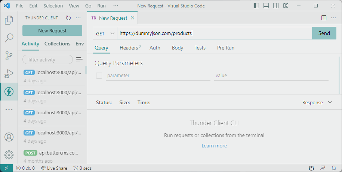Click the Thunder Client refresh icon
Viewport: 342px width, 172px height.
click(68, 18)
